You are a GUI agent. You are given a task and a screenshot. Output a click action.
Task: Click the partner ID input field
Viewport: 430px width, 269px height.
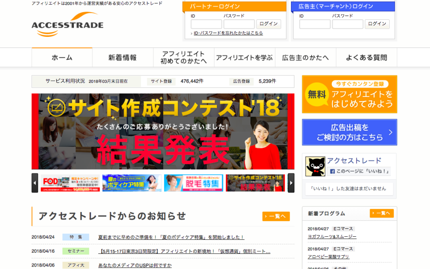click(206, 24)
